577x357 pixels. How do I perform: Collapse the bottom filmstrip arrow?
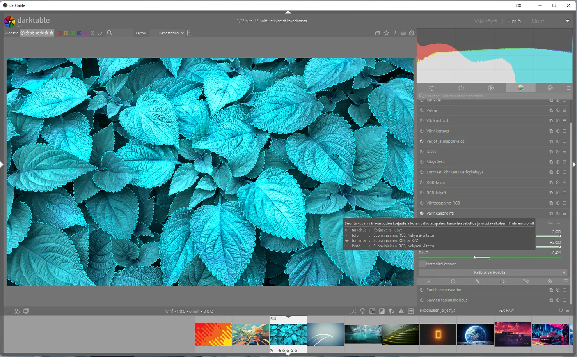288,354
